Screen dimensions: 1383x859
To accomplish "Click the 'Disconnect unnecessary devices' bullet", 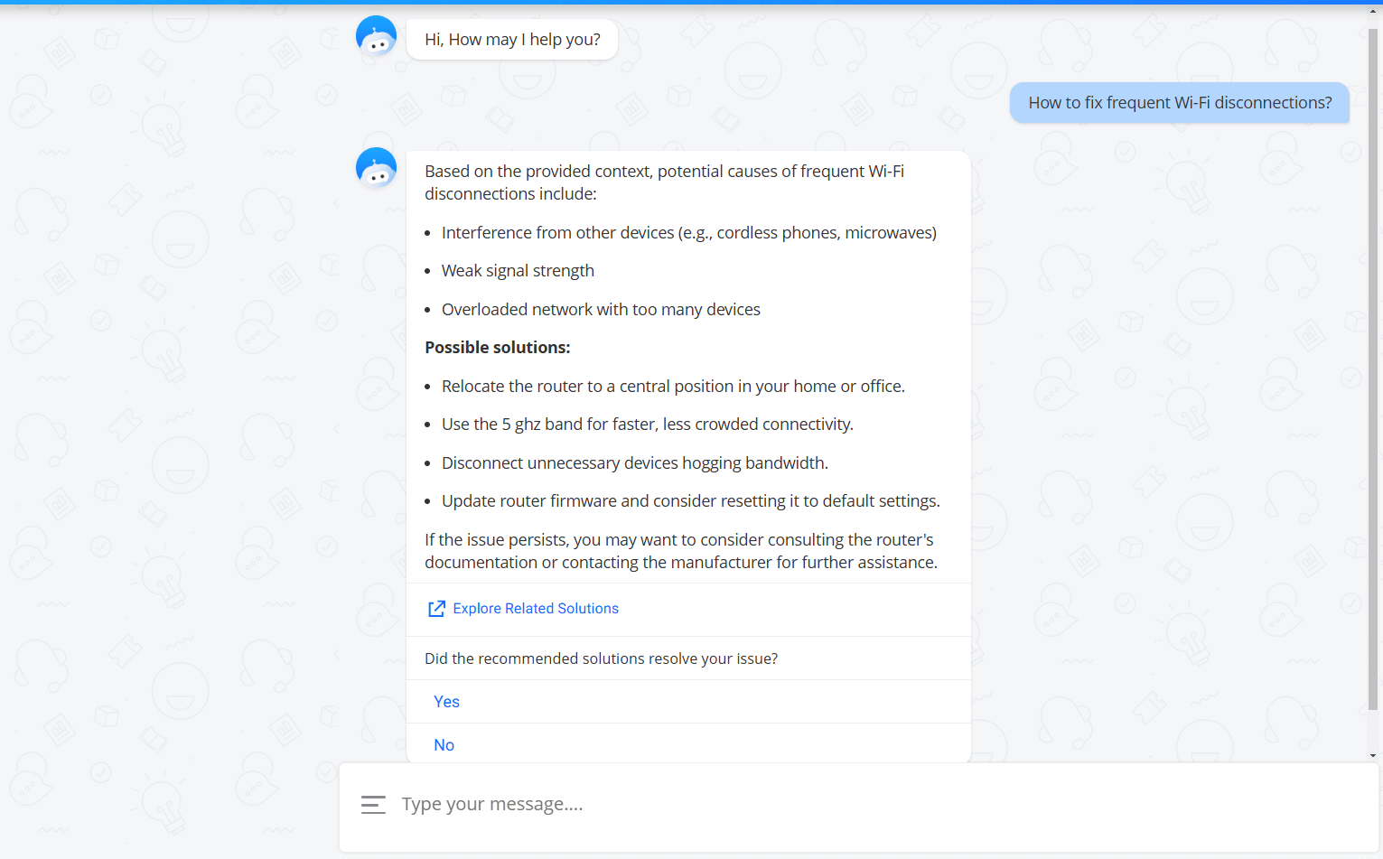I will (x=634, y=463).
